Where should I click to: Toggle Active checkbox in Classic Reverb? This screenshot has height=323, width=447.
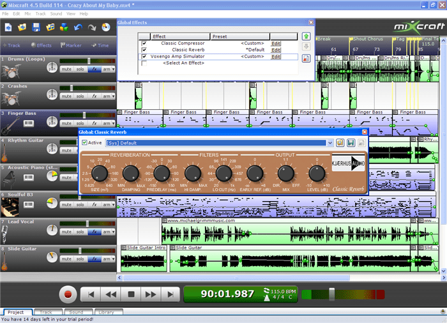coord(84,142)
